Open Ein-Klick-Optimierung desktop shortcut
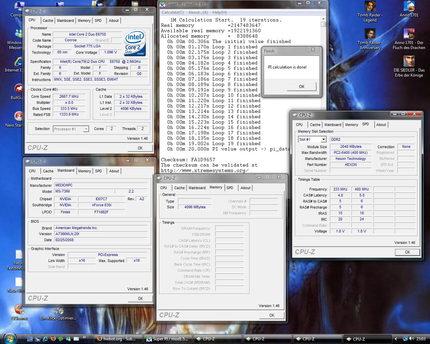430x344 pixels. 58,312
